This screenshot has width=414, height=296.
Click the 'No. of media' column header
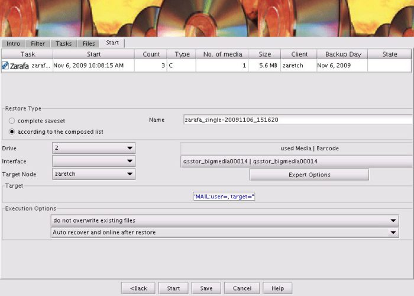[x=222, y=54]
